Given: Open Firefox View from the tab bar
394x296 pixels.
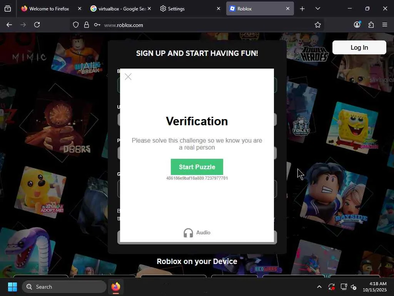Looking at the screenshot, I should [8, 9].
